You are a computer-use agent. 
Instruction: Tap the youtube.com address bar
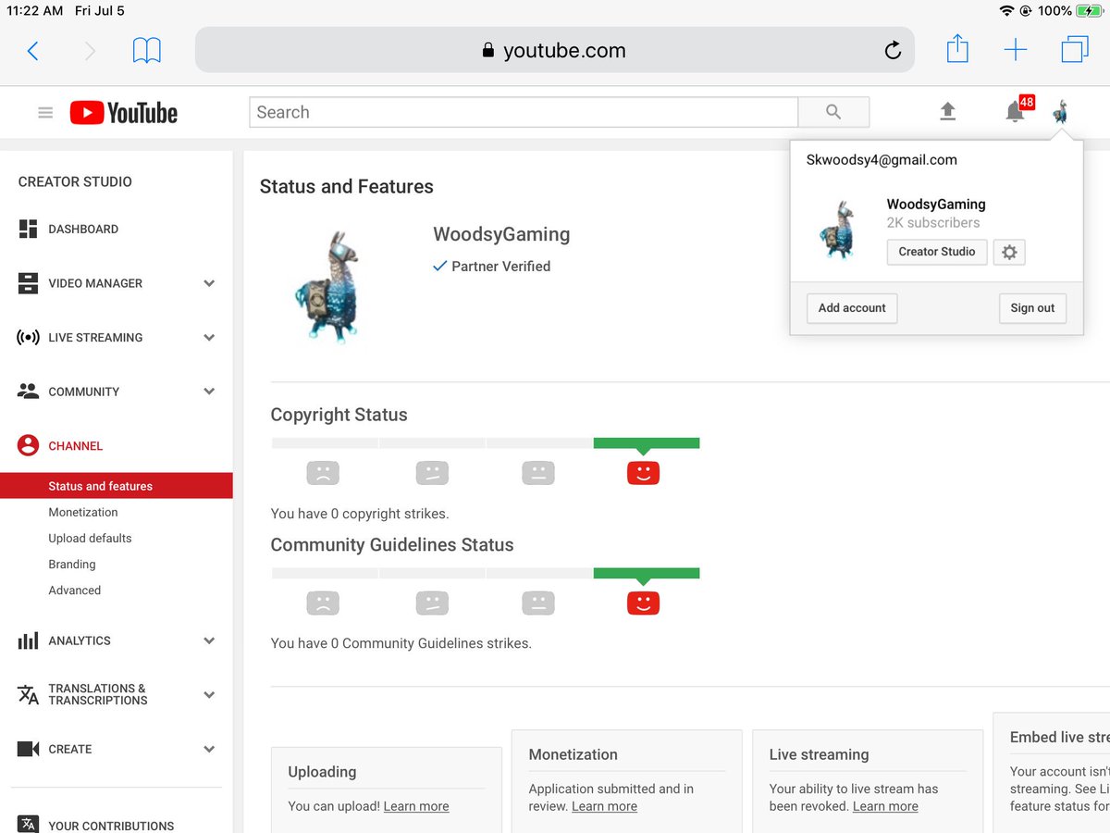click(554, 50)
